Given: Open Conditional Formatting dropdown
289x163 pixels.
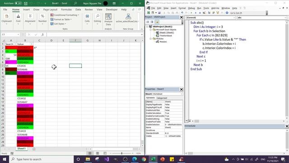Looking at the screenshot, I should tap(65, 15).
